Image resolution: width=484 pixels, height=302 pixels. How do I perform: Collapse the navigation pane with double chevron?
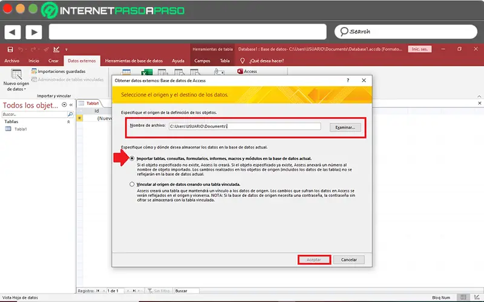[71, 104]
